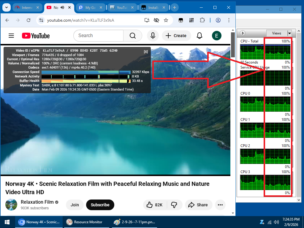Close the stats for nerds panel [X]

[x=146, y=52]
